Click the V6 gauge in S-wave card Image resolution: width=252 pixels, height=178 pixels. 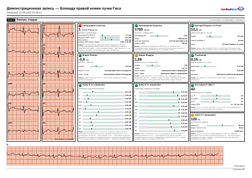click(x=159, y=131)
